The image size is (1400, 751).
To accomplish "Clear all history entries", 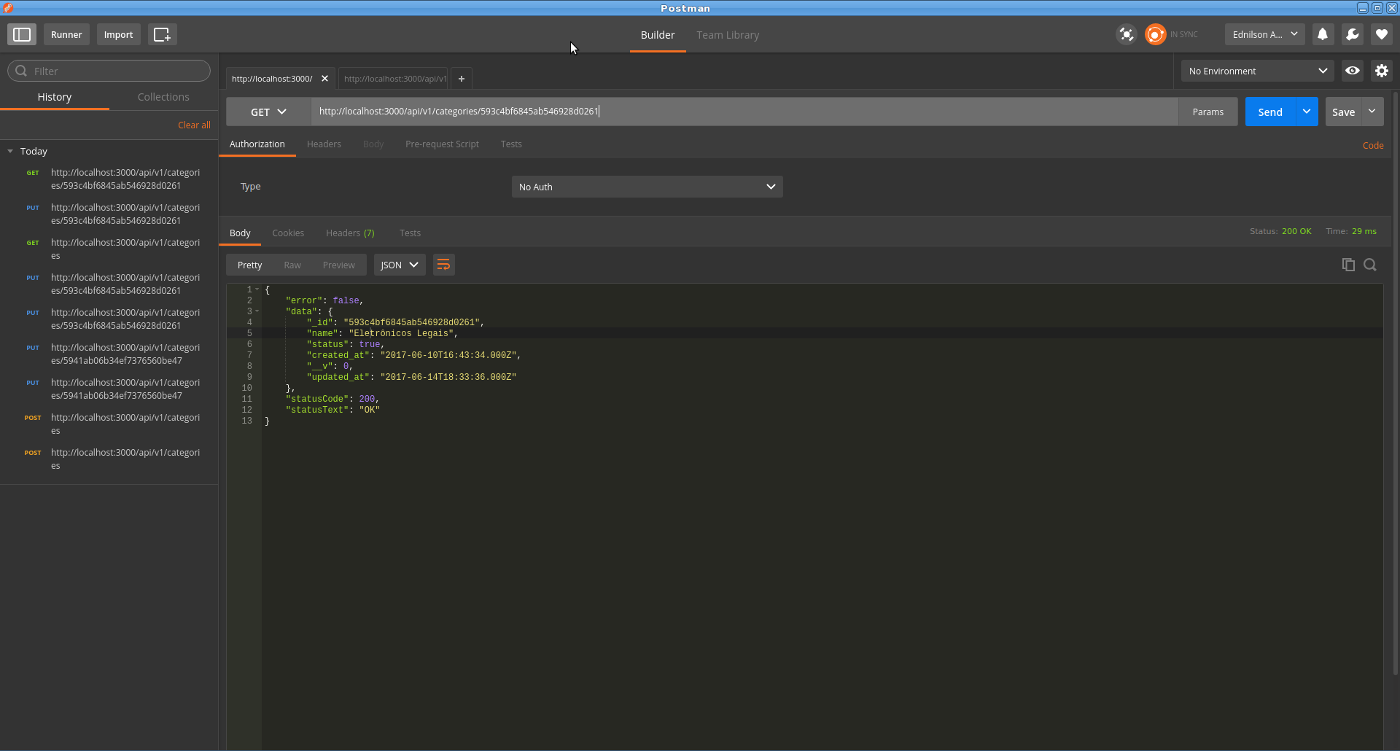I will pos(194,125).
